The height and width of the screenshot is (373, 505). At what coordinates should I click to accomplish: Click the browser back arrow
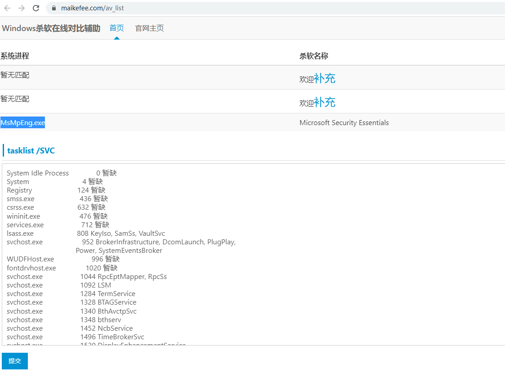pyautogui.click(x=7, y=8)
